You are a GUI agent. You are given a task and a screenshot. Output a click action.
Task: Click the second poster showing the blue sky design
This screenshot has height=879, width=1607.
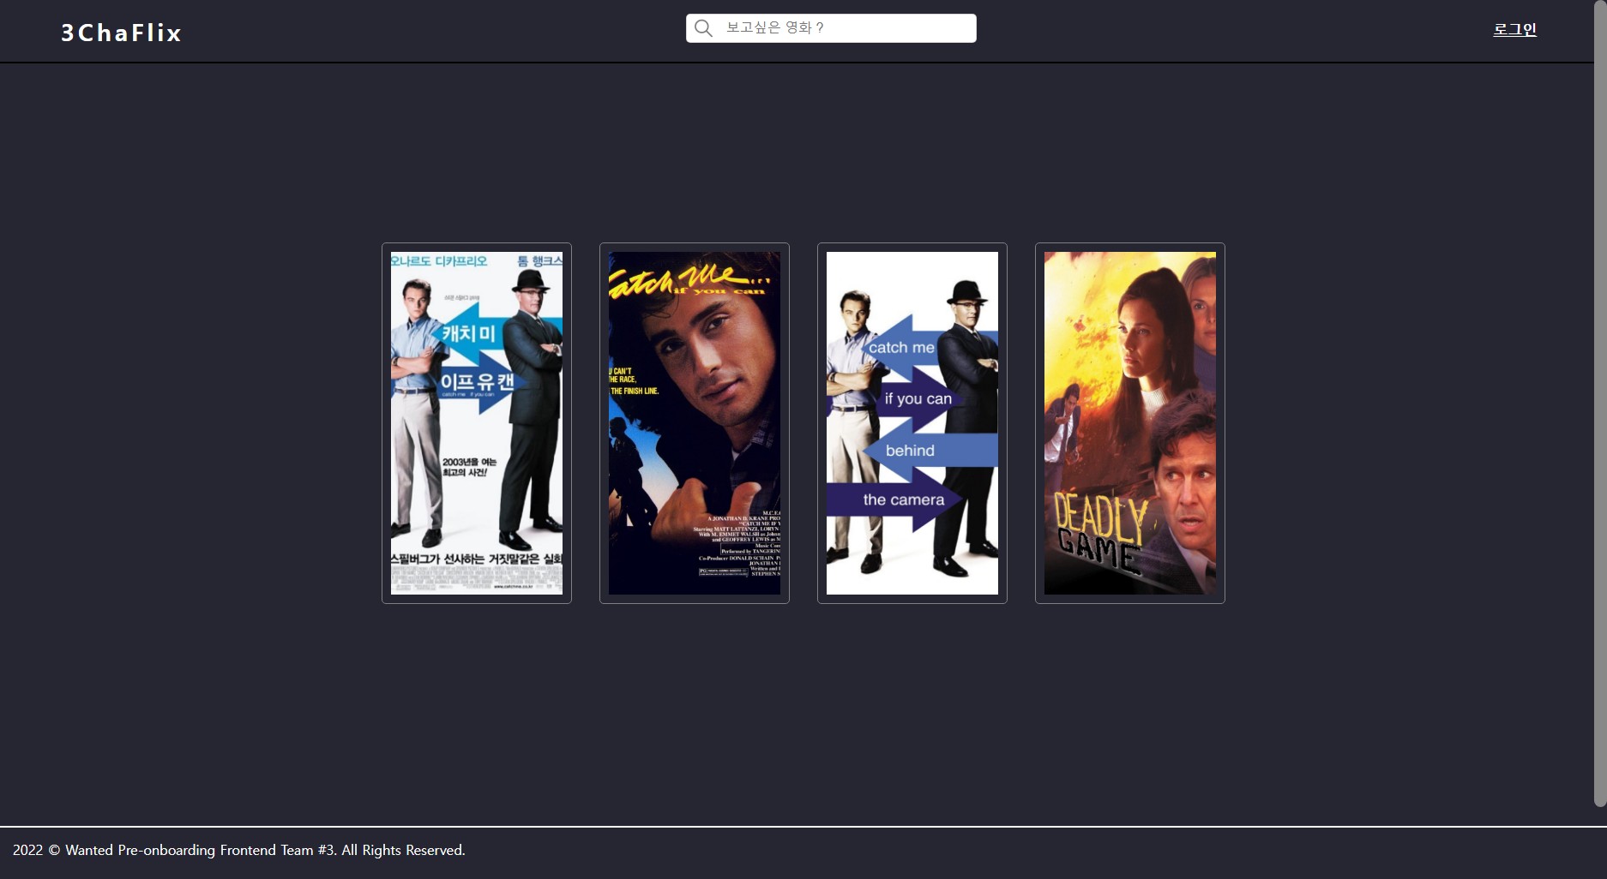click(x=694, y=422)
